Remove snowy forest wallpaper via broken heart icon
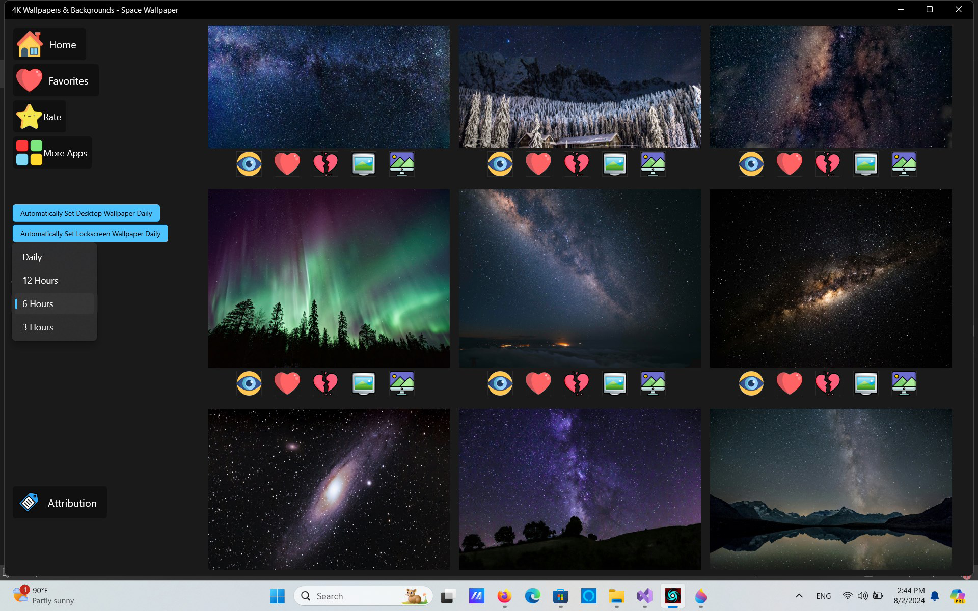Viewport: 978px width, 611px height. tap(577, 164)
